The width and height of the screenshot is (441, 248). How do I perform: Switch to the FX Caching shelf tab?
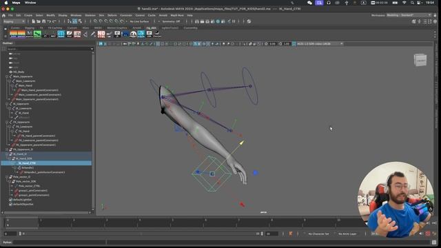[x=55, y=28]
